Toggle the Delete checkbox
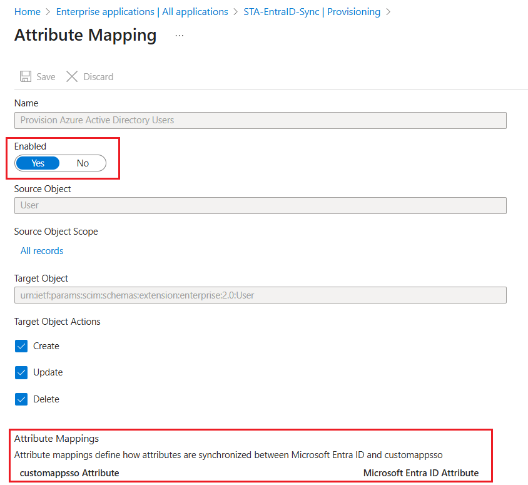This screenshot has height=485, width=528. click(21, 399)
